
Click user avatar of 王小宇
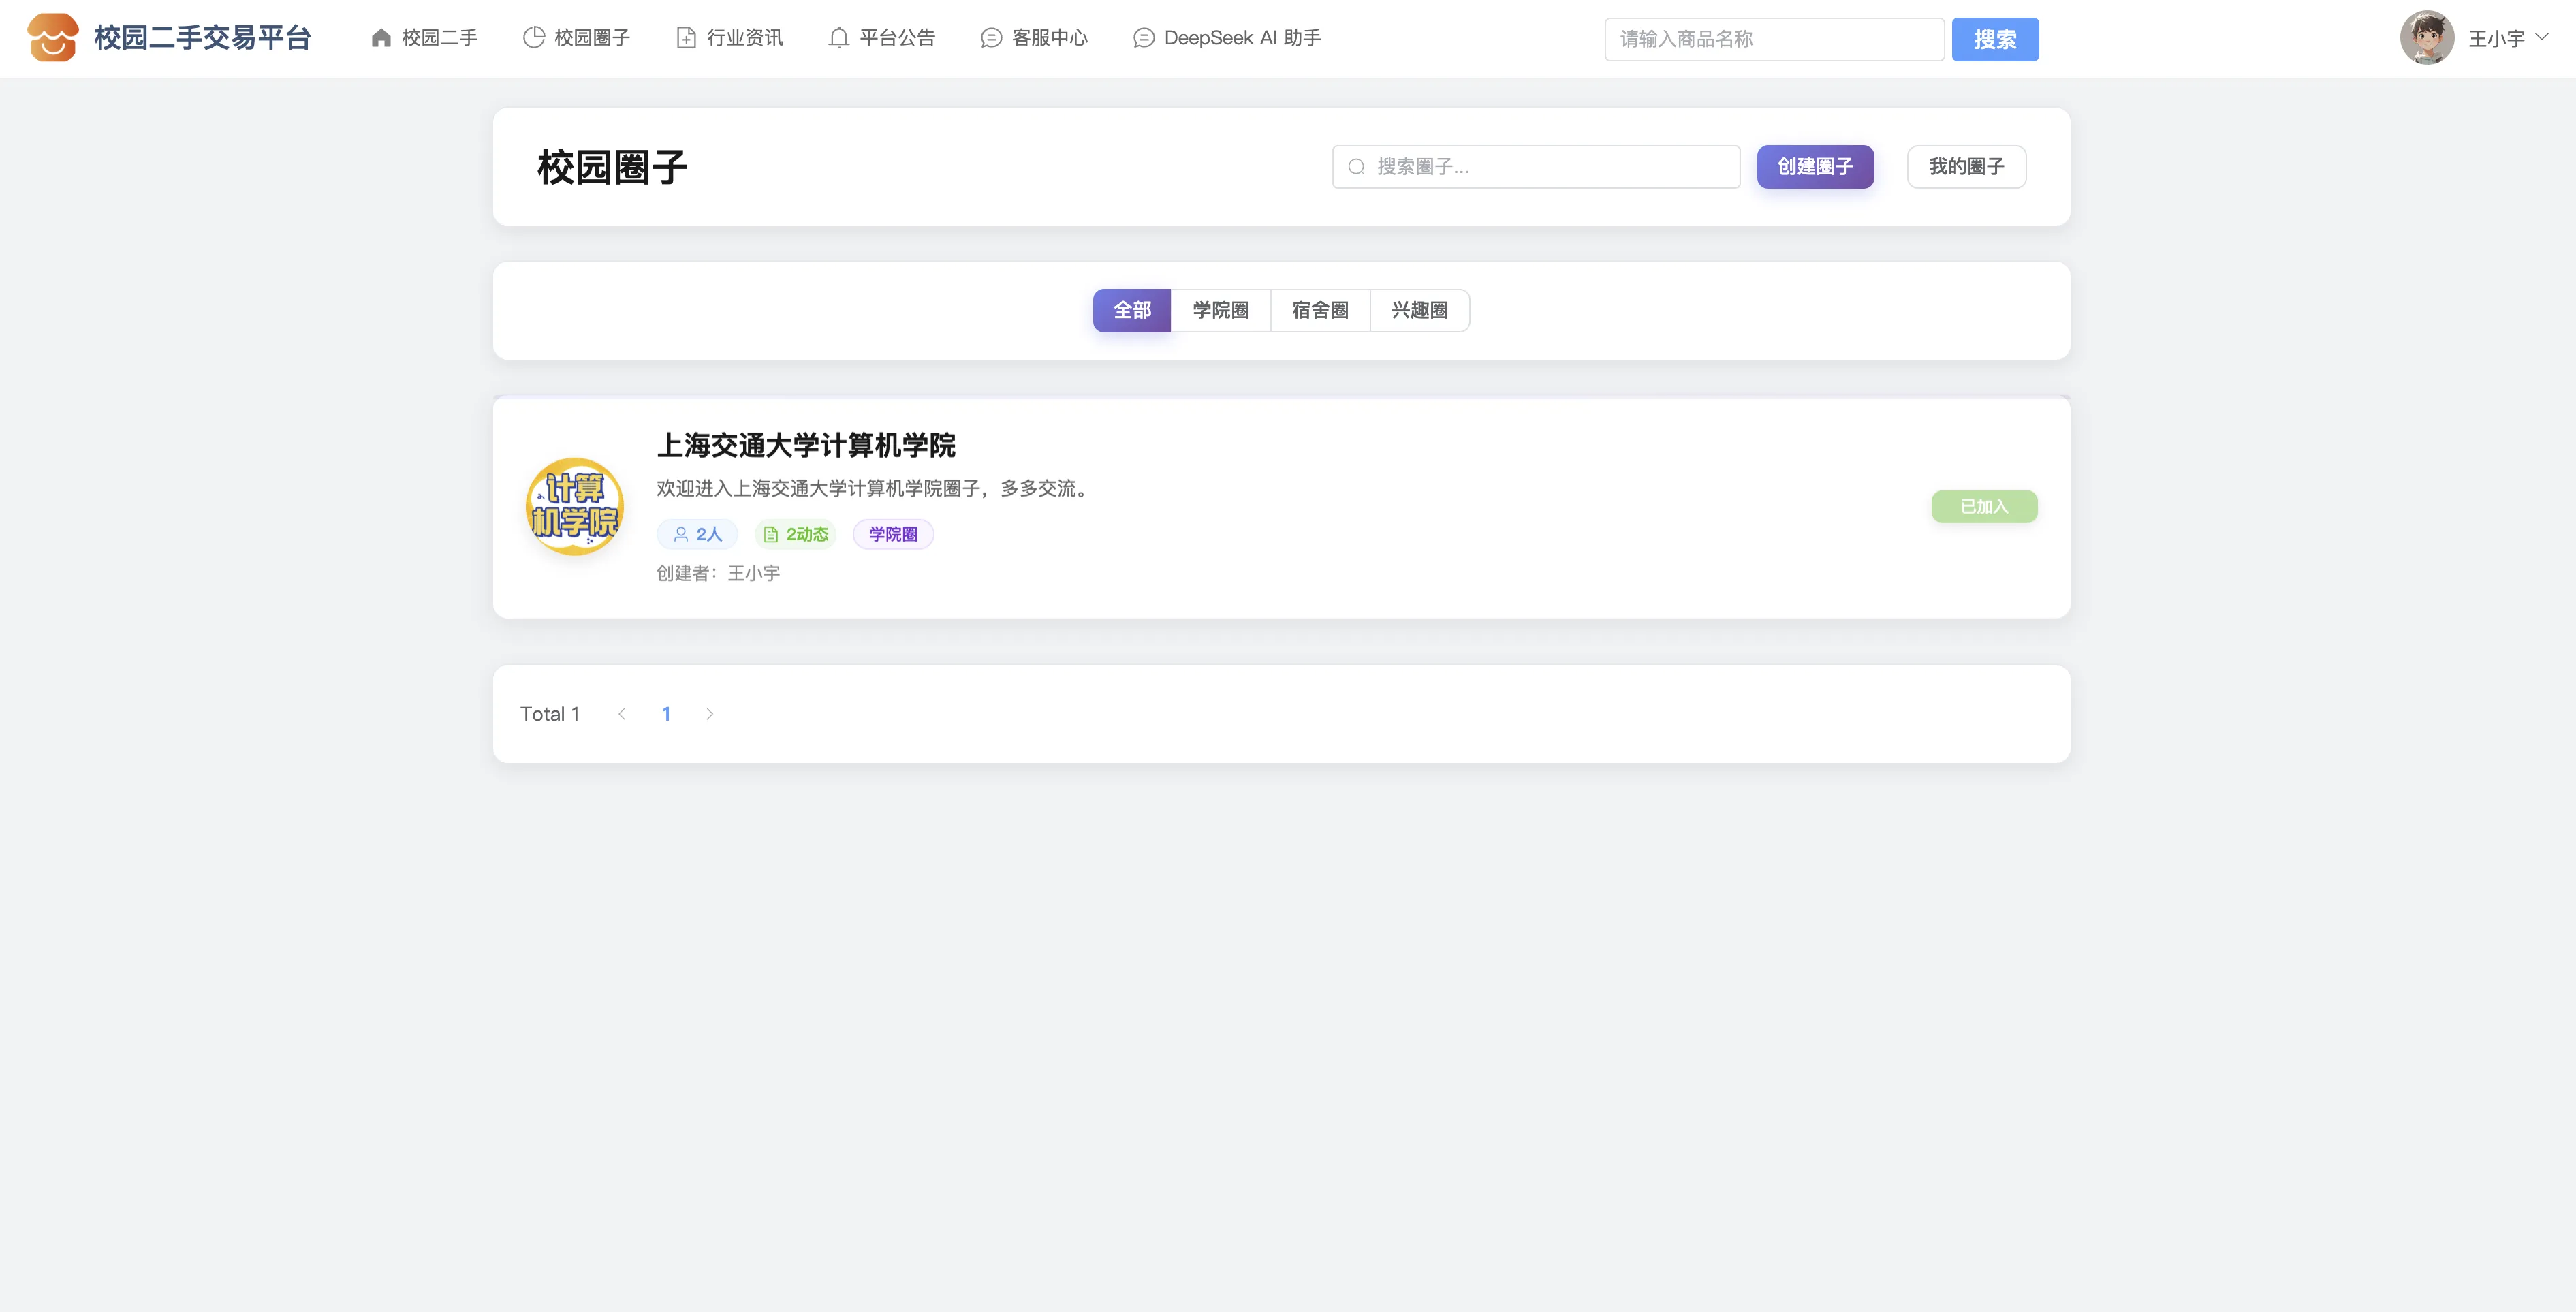click(2427, 38)
